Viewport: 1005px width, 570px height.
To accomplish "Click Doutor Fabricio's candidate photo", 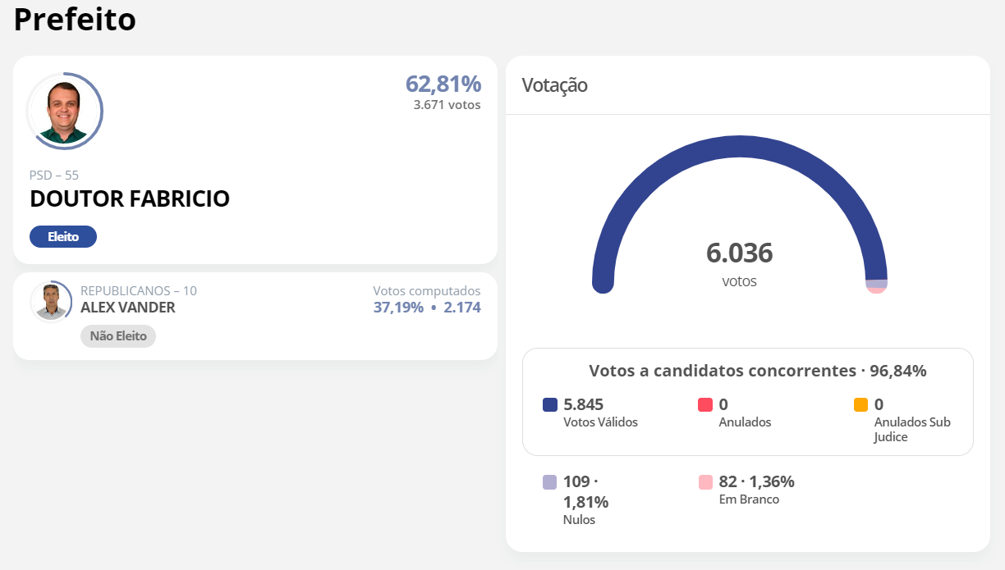I will 65,112.
